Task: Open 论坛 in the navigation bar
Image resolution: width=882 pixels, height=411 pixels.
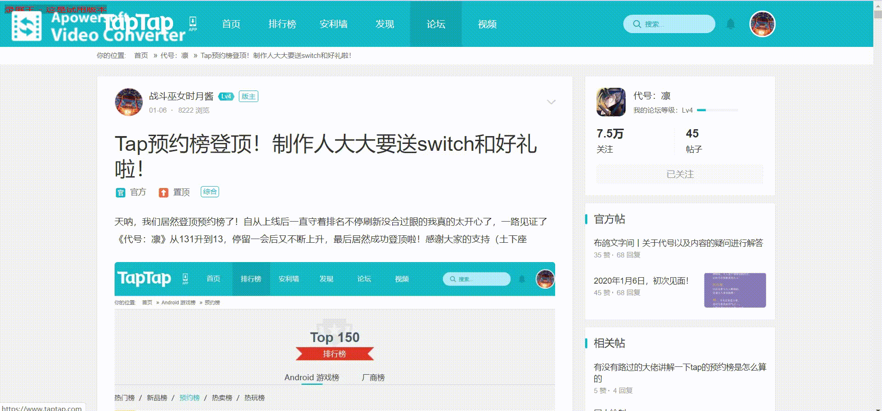Action: (436, 24)
